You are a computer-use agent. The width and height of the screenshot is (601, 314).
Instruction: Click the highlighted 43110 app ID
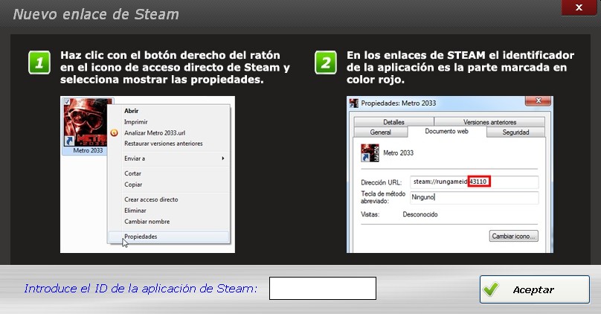pyautogui.click(x=479, y=182)
